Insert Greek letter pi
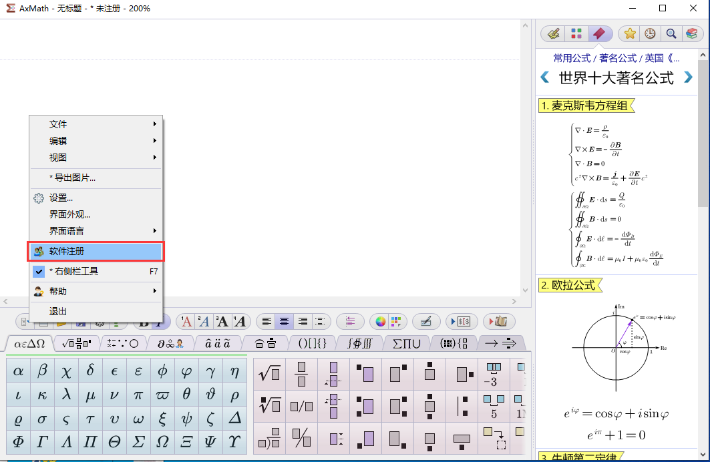This screenshot has width=710, height=462. click(x=138, y=394)
